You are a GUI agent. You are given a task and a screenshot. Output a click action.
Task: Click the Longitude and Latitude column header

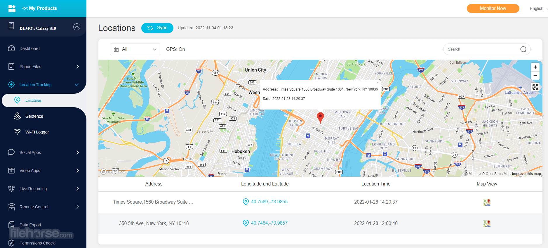pyautogui.click(x=265, y=184)
